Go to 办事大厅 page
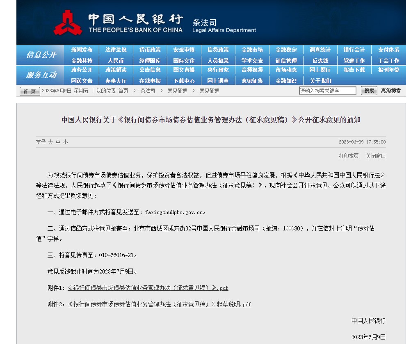420x344 pixels. (x=116, y=81)
